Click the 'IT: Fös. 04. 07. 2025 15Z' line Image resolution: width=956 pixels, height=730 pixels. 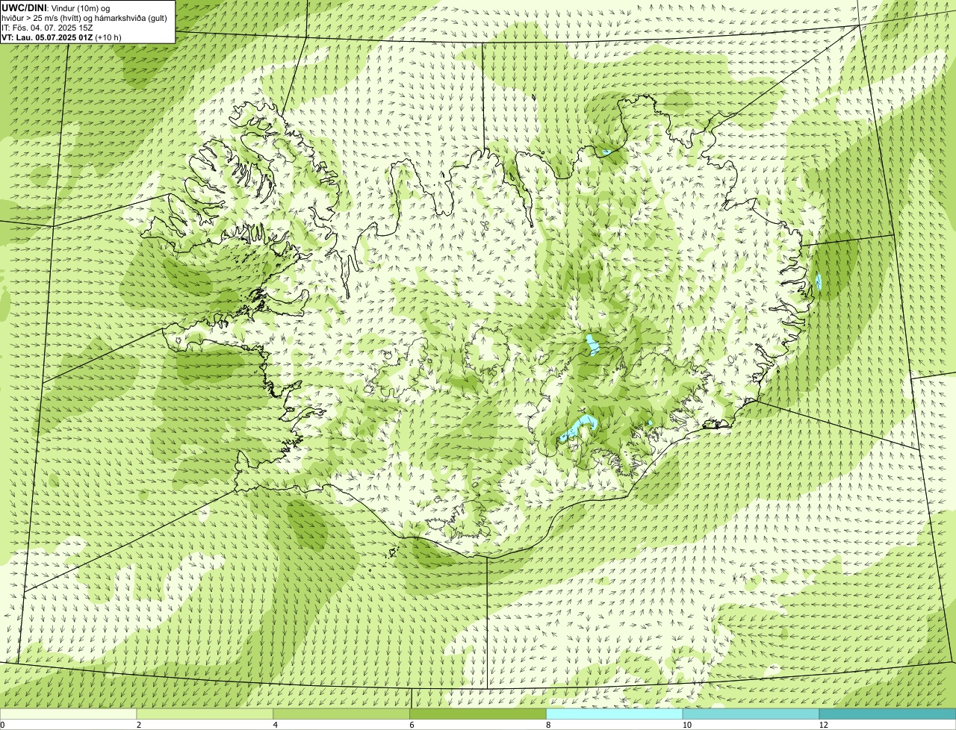click(47, 27)
